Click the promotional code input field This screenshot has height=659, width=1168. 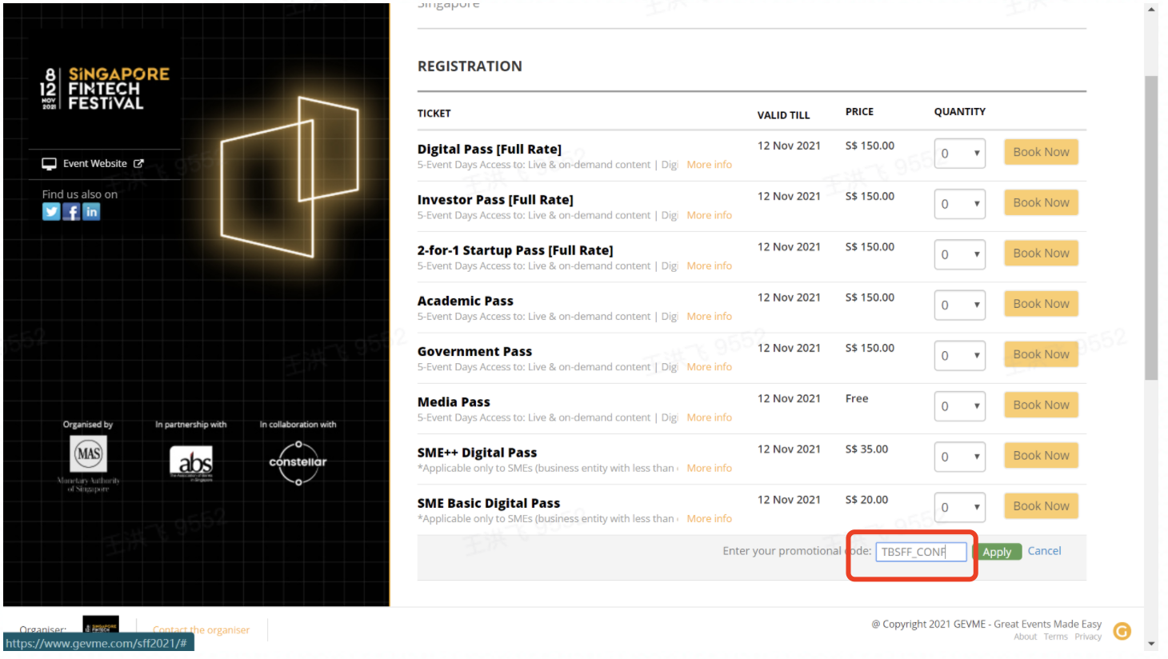pos(921,552)
